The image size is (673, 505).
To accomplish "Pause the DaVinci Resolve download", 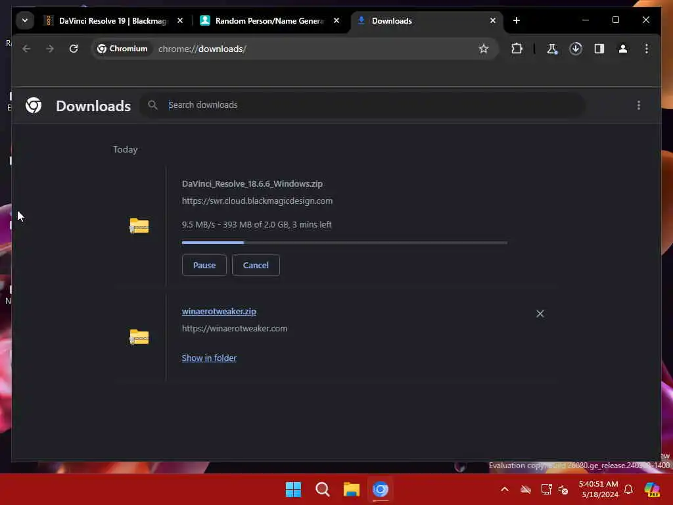I will pyautogui.click(x=204, y=266).
